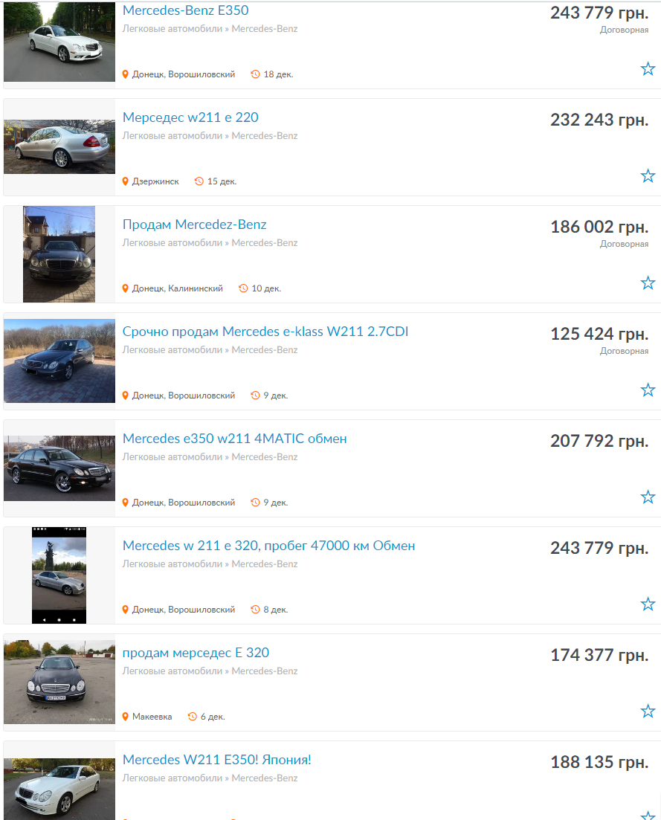Favorite the Мерседес w211 e 220 listing
Screen dimensions: 661x820
648,175
